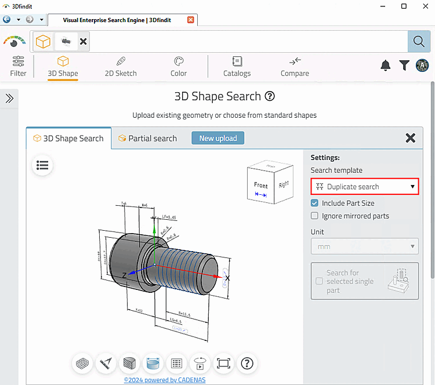The height and width of the screenshot is (385, 435).
Task: Click the fullscreen viewer icon
Action: 224,364
